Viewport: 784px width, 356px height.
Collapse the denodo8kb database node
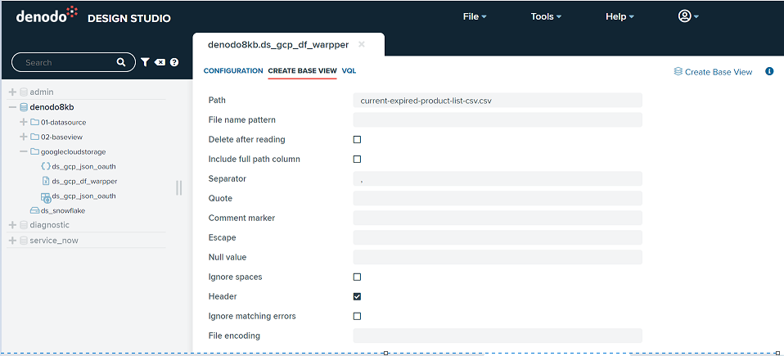click(x=13, y=107)
